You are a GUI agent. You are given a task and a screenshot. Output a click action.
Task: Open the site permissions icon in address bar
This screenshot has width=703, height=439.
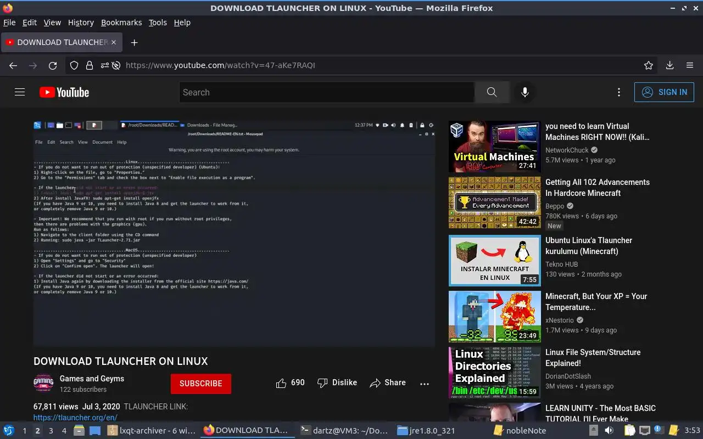tap(104, 65)
